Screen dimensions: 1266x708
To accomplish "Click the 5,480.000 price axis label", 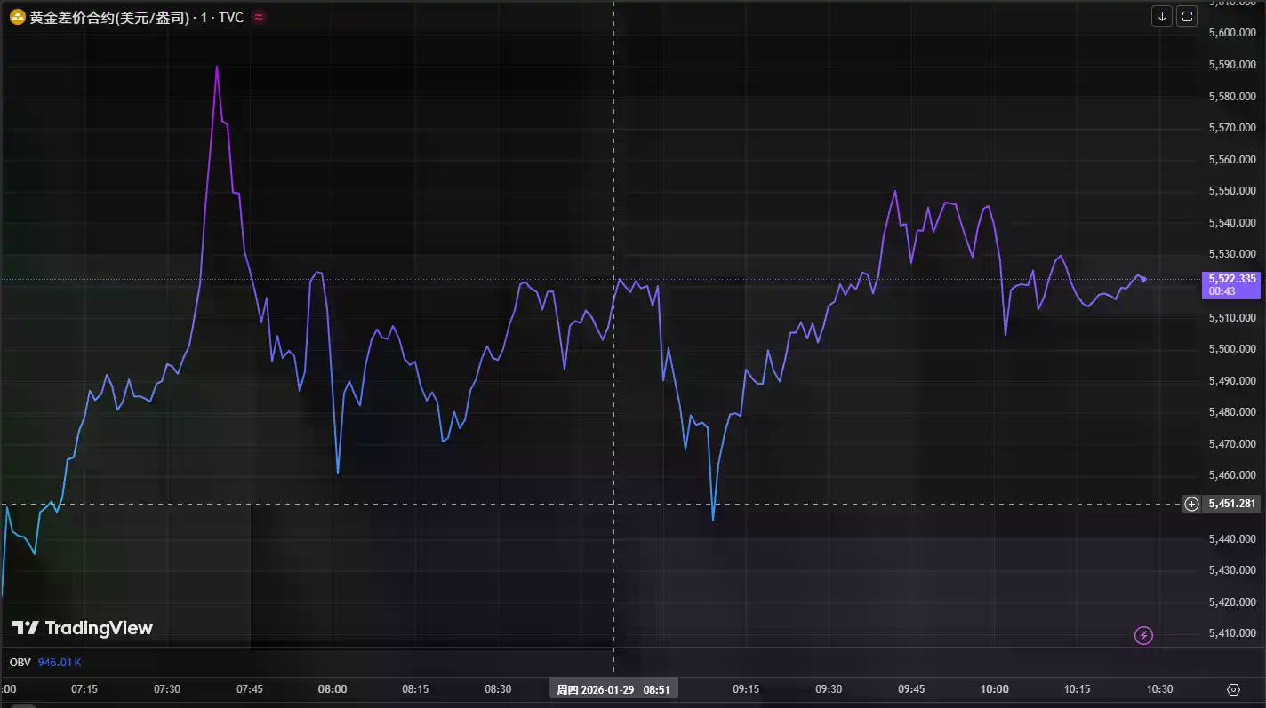I will point(1231,412).
